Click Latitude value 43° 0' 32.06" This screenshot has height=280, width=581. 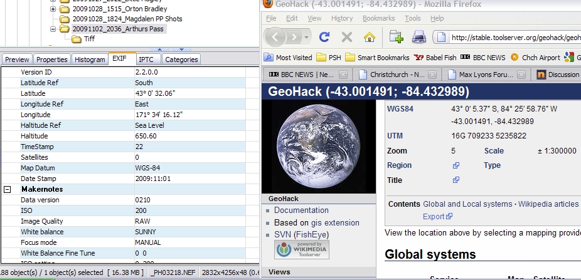[155, 93]
